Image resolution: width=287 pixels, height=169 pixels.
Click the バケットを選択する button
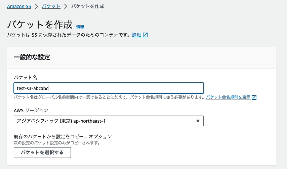(42, 153)
